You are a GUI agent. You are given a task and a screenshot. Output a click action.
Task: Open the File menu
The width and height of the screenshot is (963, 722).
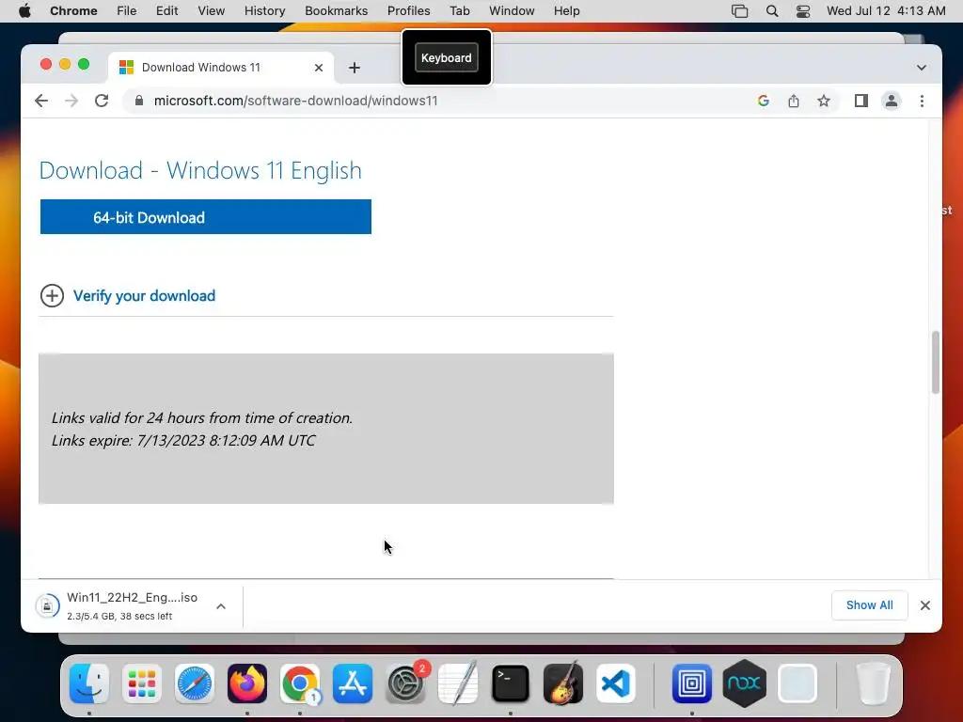point(127,11)
